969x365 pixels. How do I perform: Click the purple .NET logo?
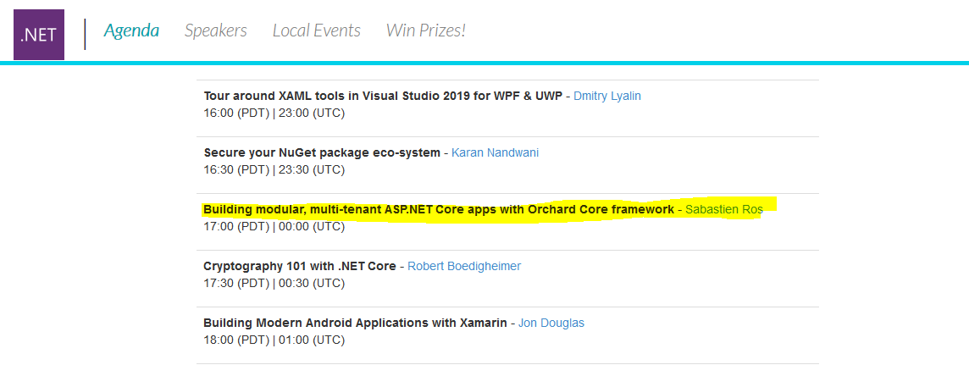39,35
